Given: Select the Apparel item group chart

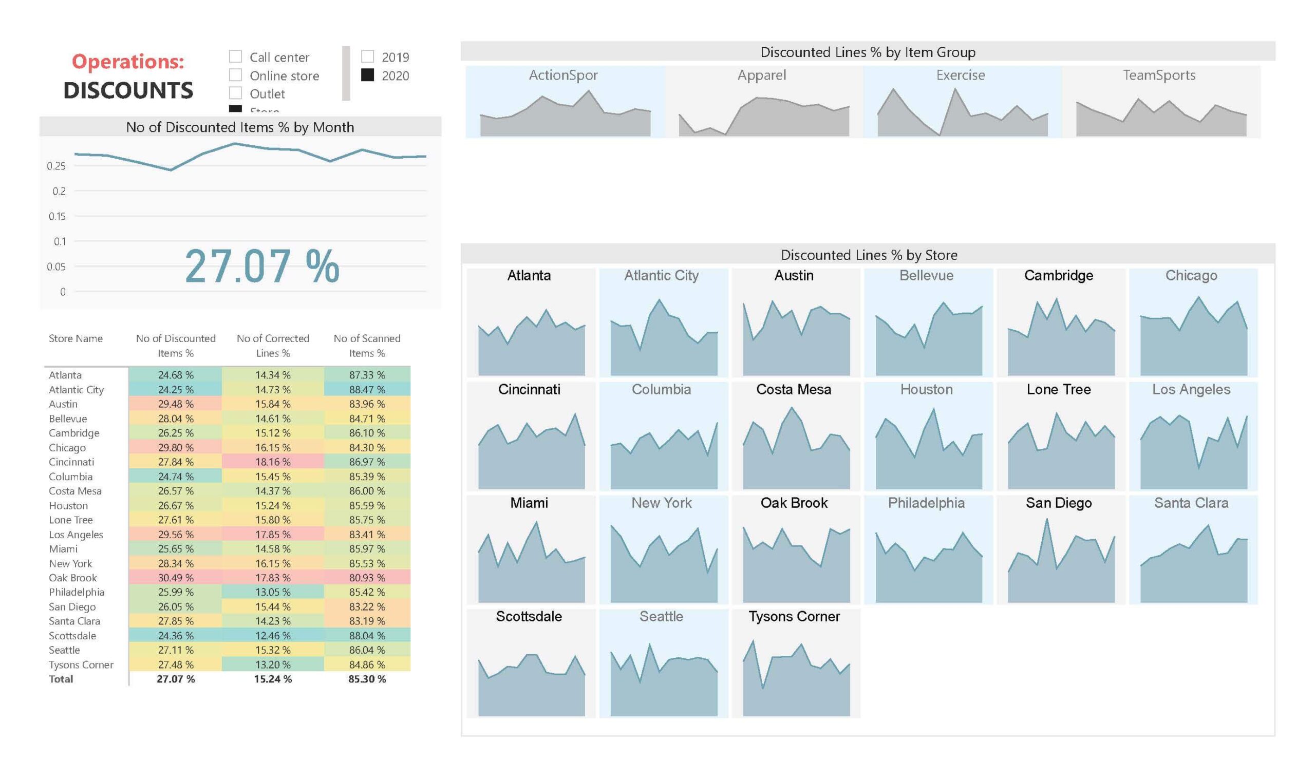Looking at the screenshot, I should tap(764, 102).
